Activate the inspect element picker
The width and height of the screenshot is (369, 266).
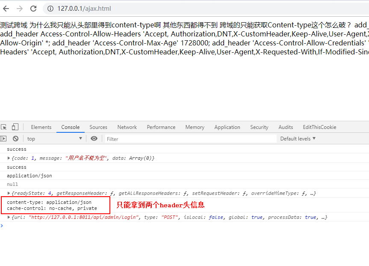coord(4,127)
